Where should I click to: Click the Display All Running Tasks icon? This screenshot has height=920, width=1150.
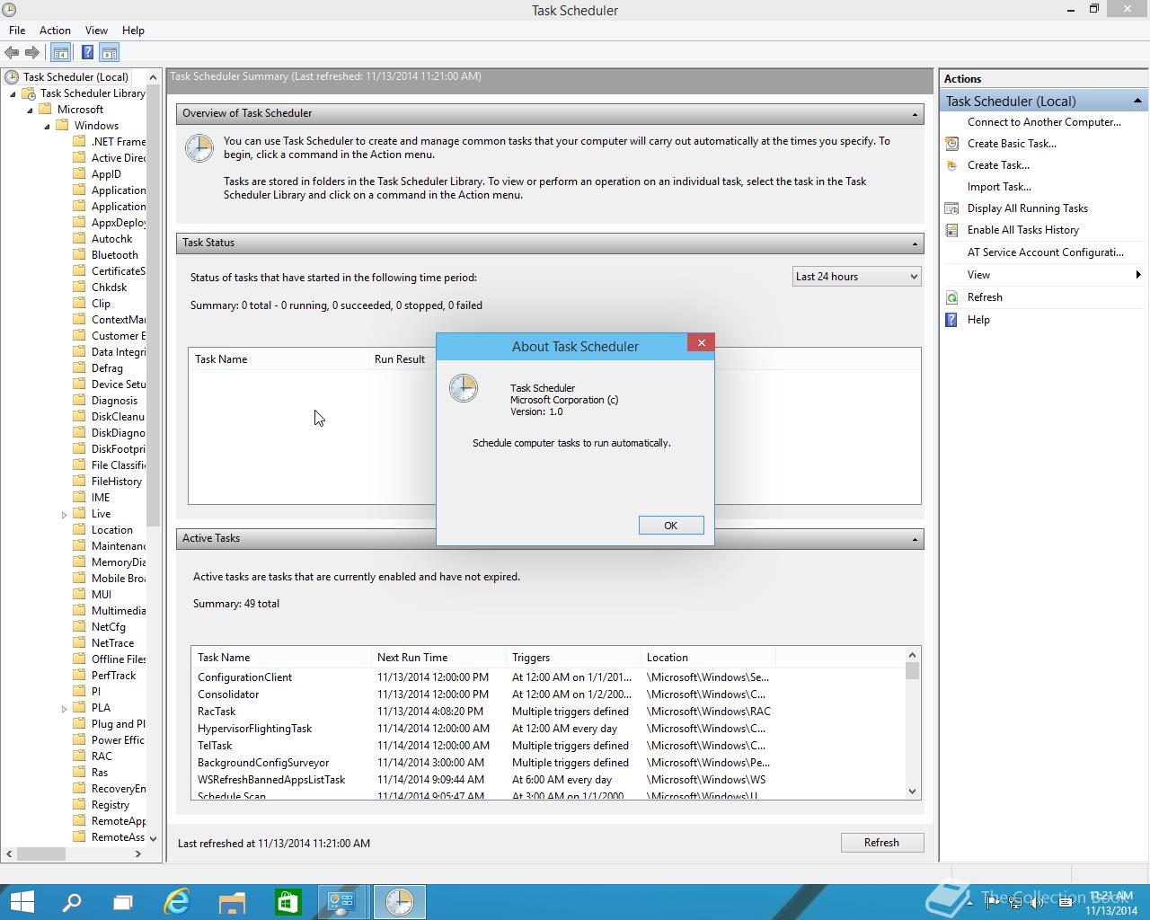pos(951,208)
